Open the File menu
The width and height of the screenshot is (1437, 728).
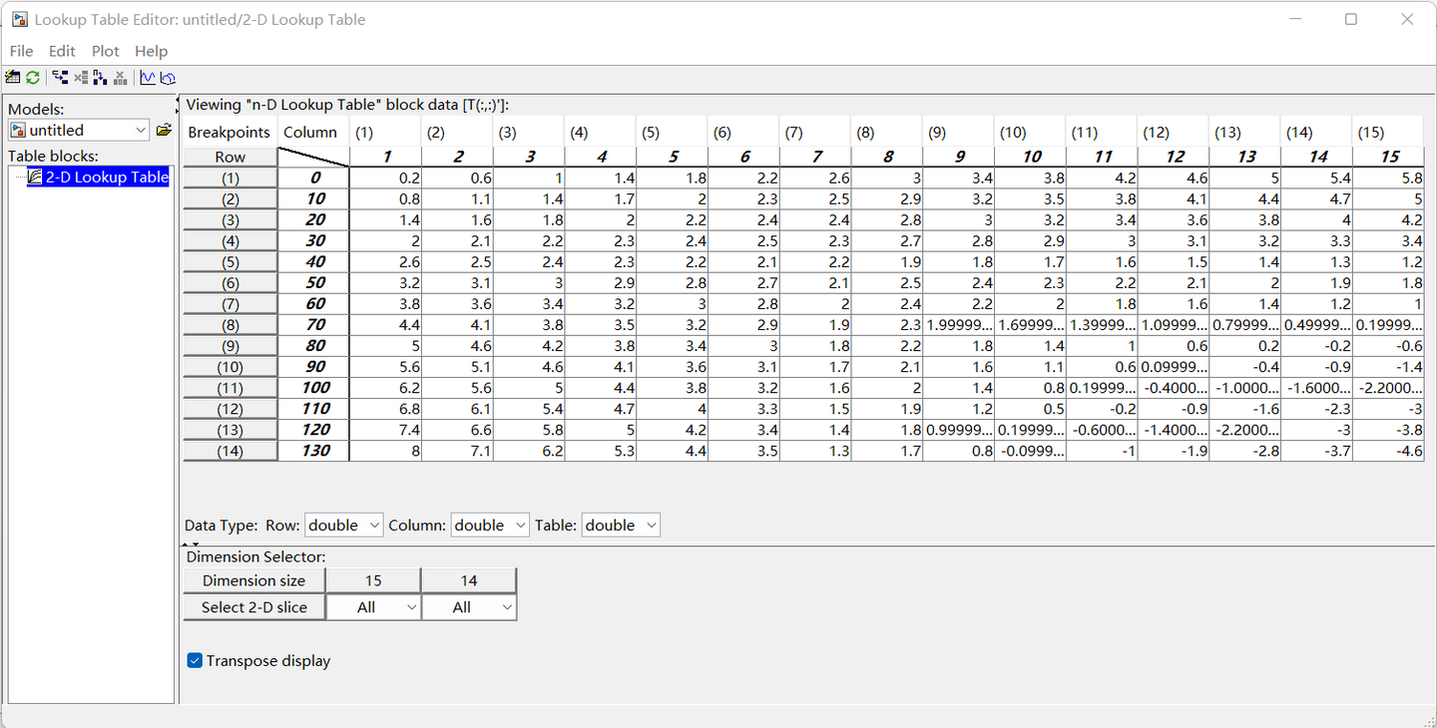pyautogui.click(x=21, y=51)
